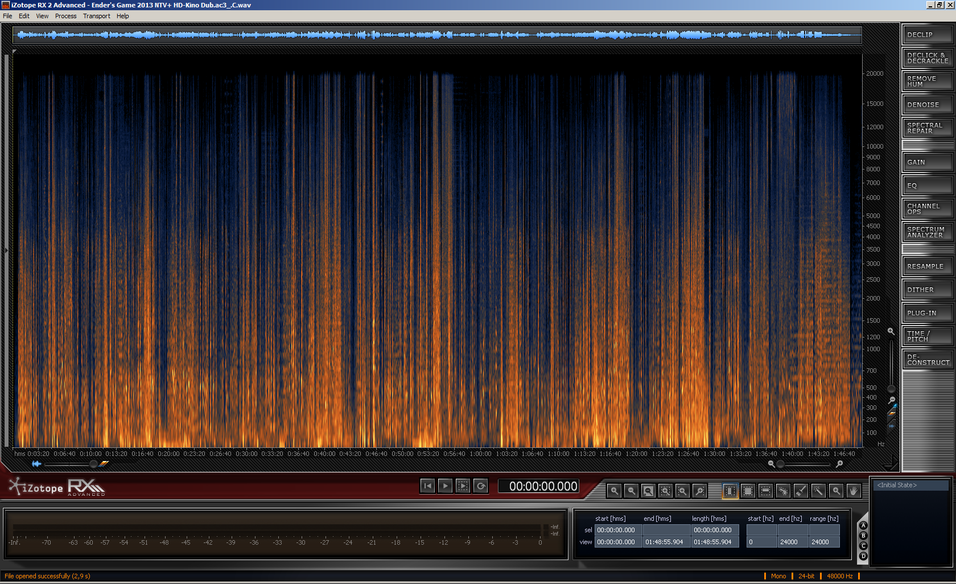This screenshot has width=956, height=584.
Task: Switch to history snapshot A
Action: [x=863, y=525]
